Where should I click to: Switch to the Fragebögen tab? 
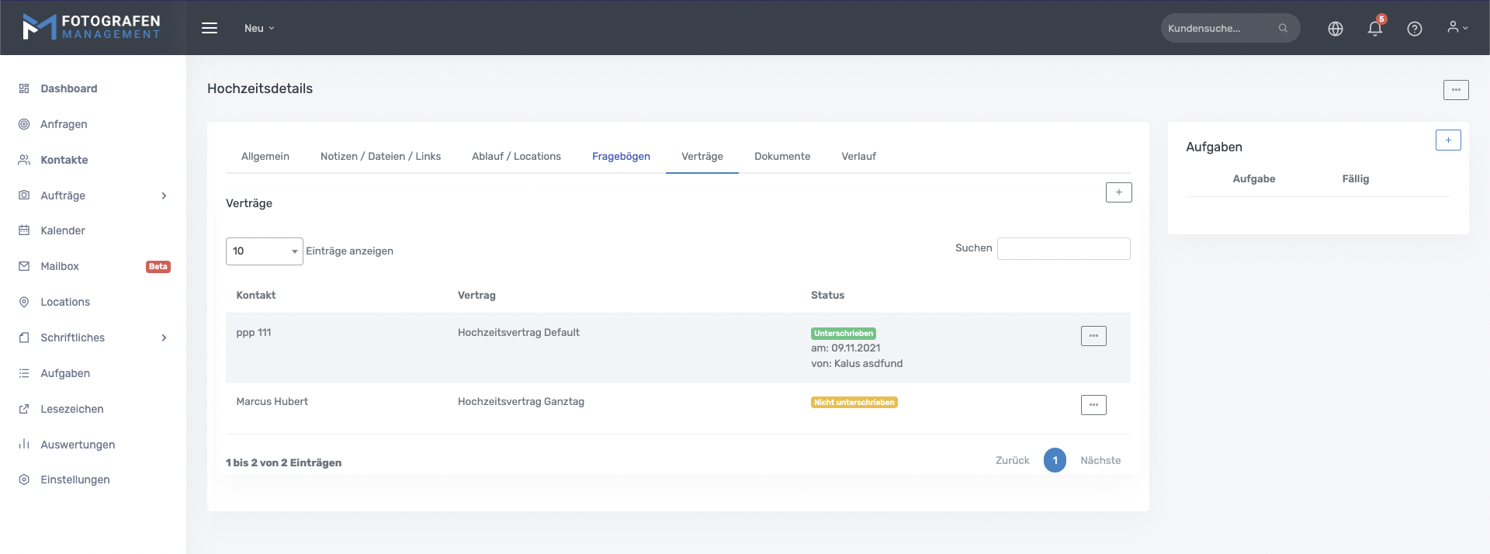coord(621,156)
